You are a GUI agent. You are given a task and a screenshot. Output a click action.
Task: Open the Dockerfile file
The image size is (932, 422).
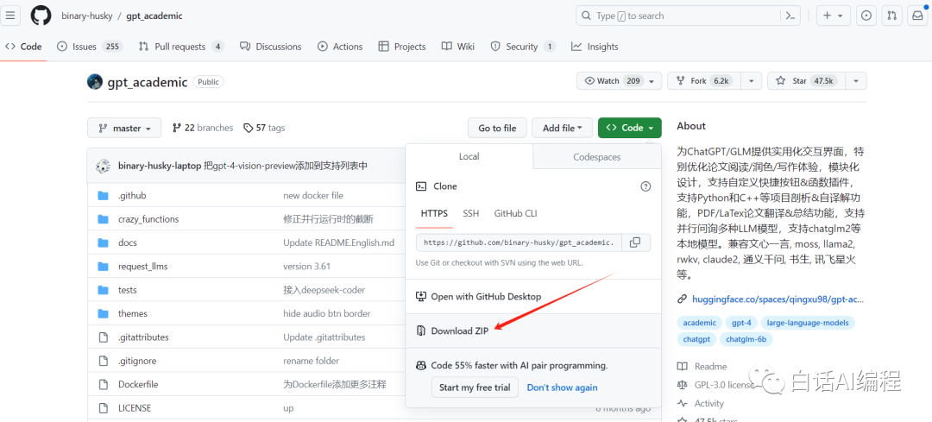(138, 385)
